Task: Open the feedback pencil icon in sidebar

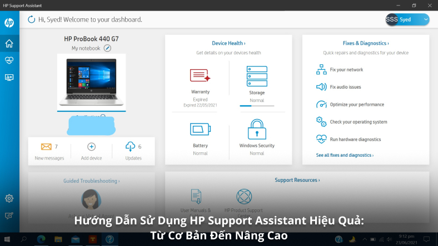Action: [9, 216]
